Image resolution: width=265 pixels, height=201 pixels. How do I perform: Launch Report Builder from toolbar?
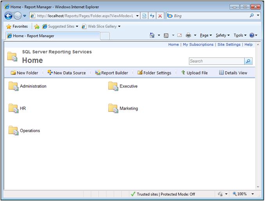coord(111,73)
